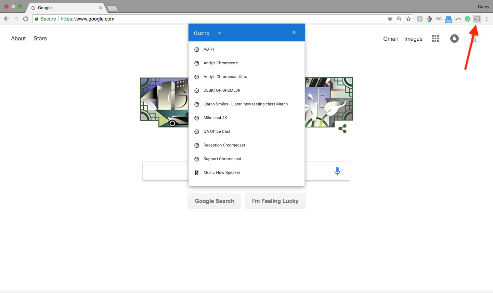Click the Google Search button
493x293 pixels.
214,201
